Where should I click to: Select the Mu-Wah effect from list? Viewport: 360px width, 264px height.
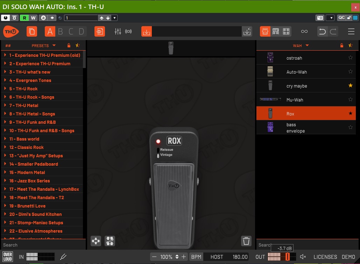(295, 100)
